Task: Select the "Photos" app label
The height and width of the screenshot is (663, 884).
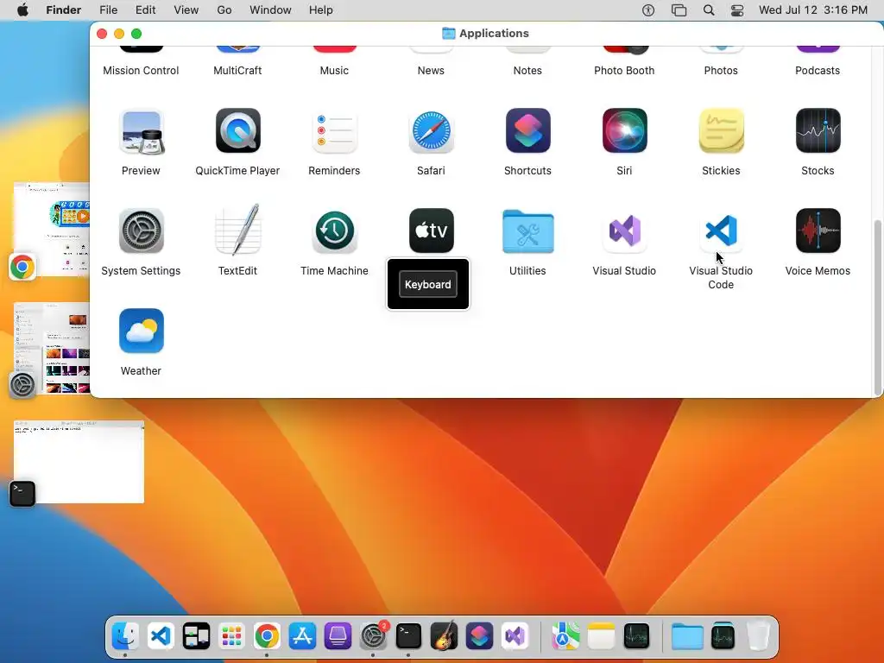Action: (721, 71)
